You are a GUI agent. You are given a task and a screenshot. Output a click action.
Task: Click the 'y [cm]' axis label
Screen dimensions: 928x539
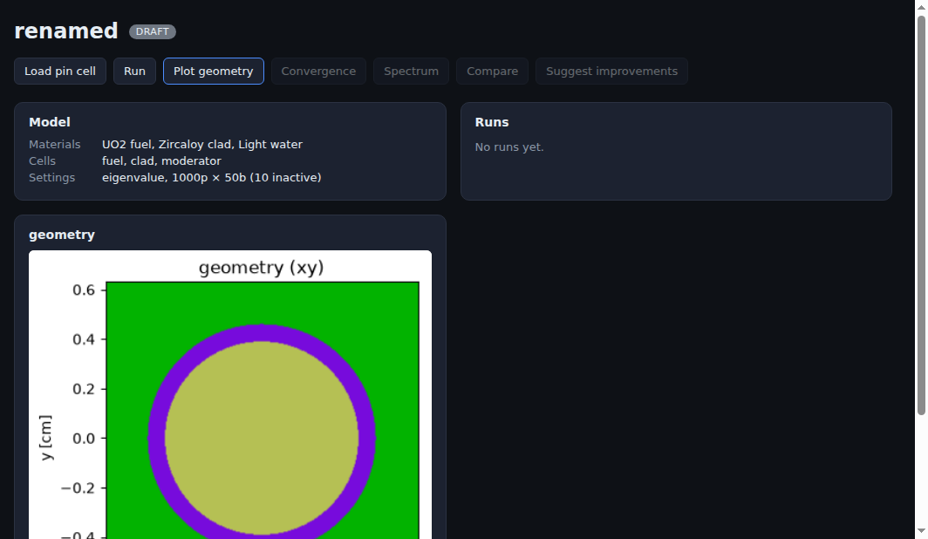[45, 438]
